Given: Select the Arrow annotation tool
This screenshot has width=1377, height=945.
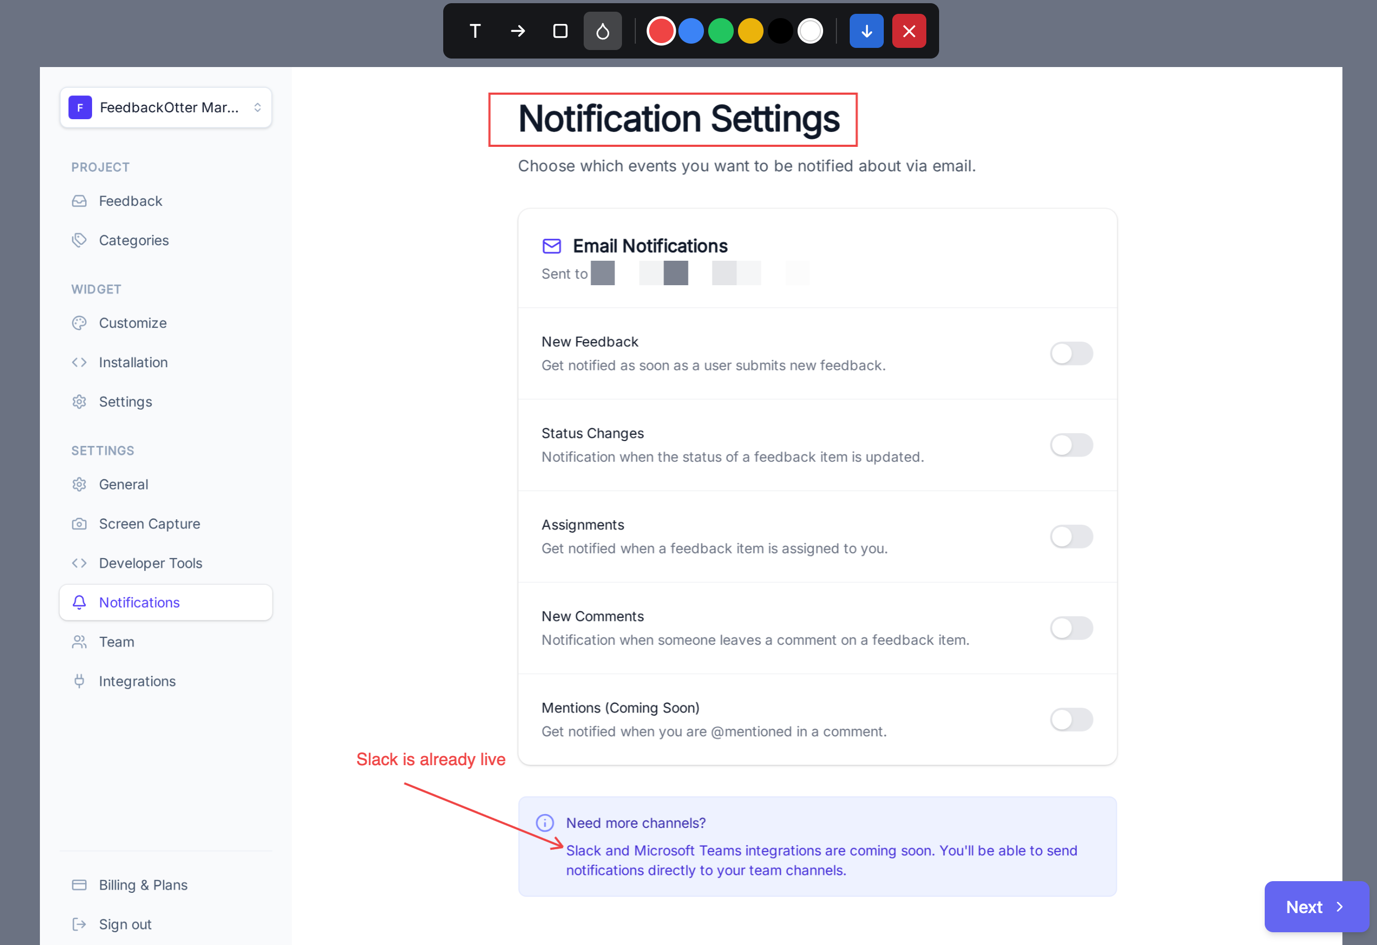Looking at the screenshot, I should (x=517, y=31).
